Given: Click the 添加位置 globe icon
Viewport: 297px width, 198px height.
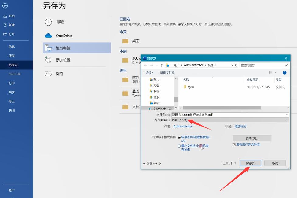Looking at the screenshot, I should point(48,60).
